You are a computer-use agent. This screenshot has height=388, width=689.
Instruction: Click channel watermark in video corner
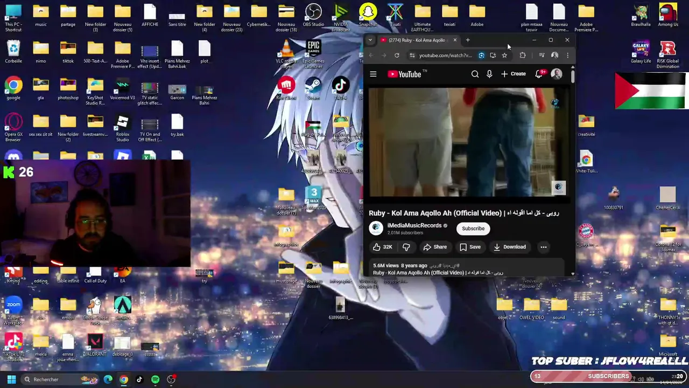click(558, 188)
